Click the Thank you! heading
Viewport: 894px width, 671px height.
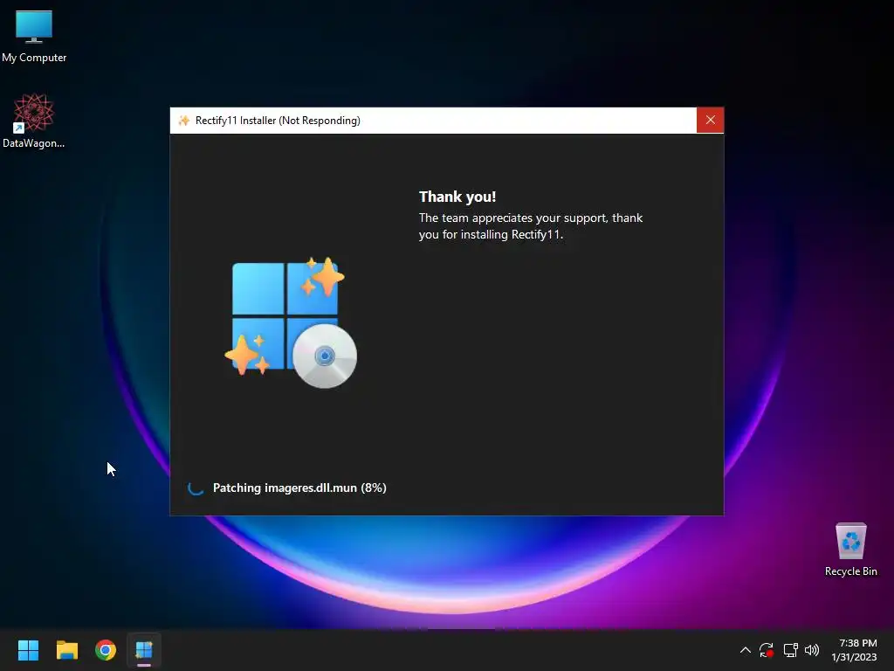pos(457,197)
